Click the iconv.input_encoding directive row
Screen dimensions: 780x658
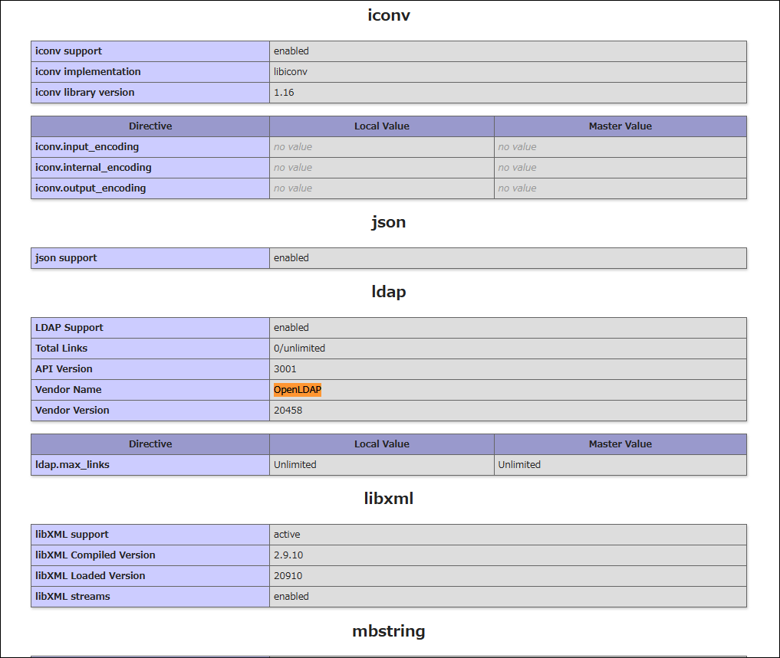tap(87, 147)
